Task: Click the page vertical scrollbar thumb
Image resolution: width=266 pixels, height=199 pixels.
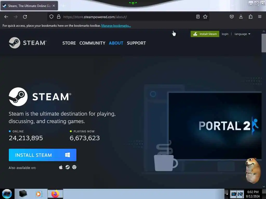Action: [x=264, y=43]
